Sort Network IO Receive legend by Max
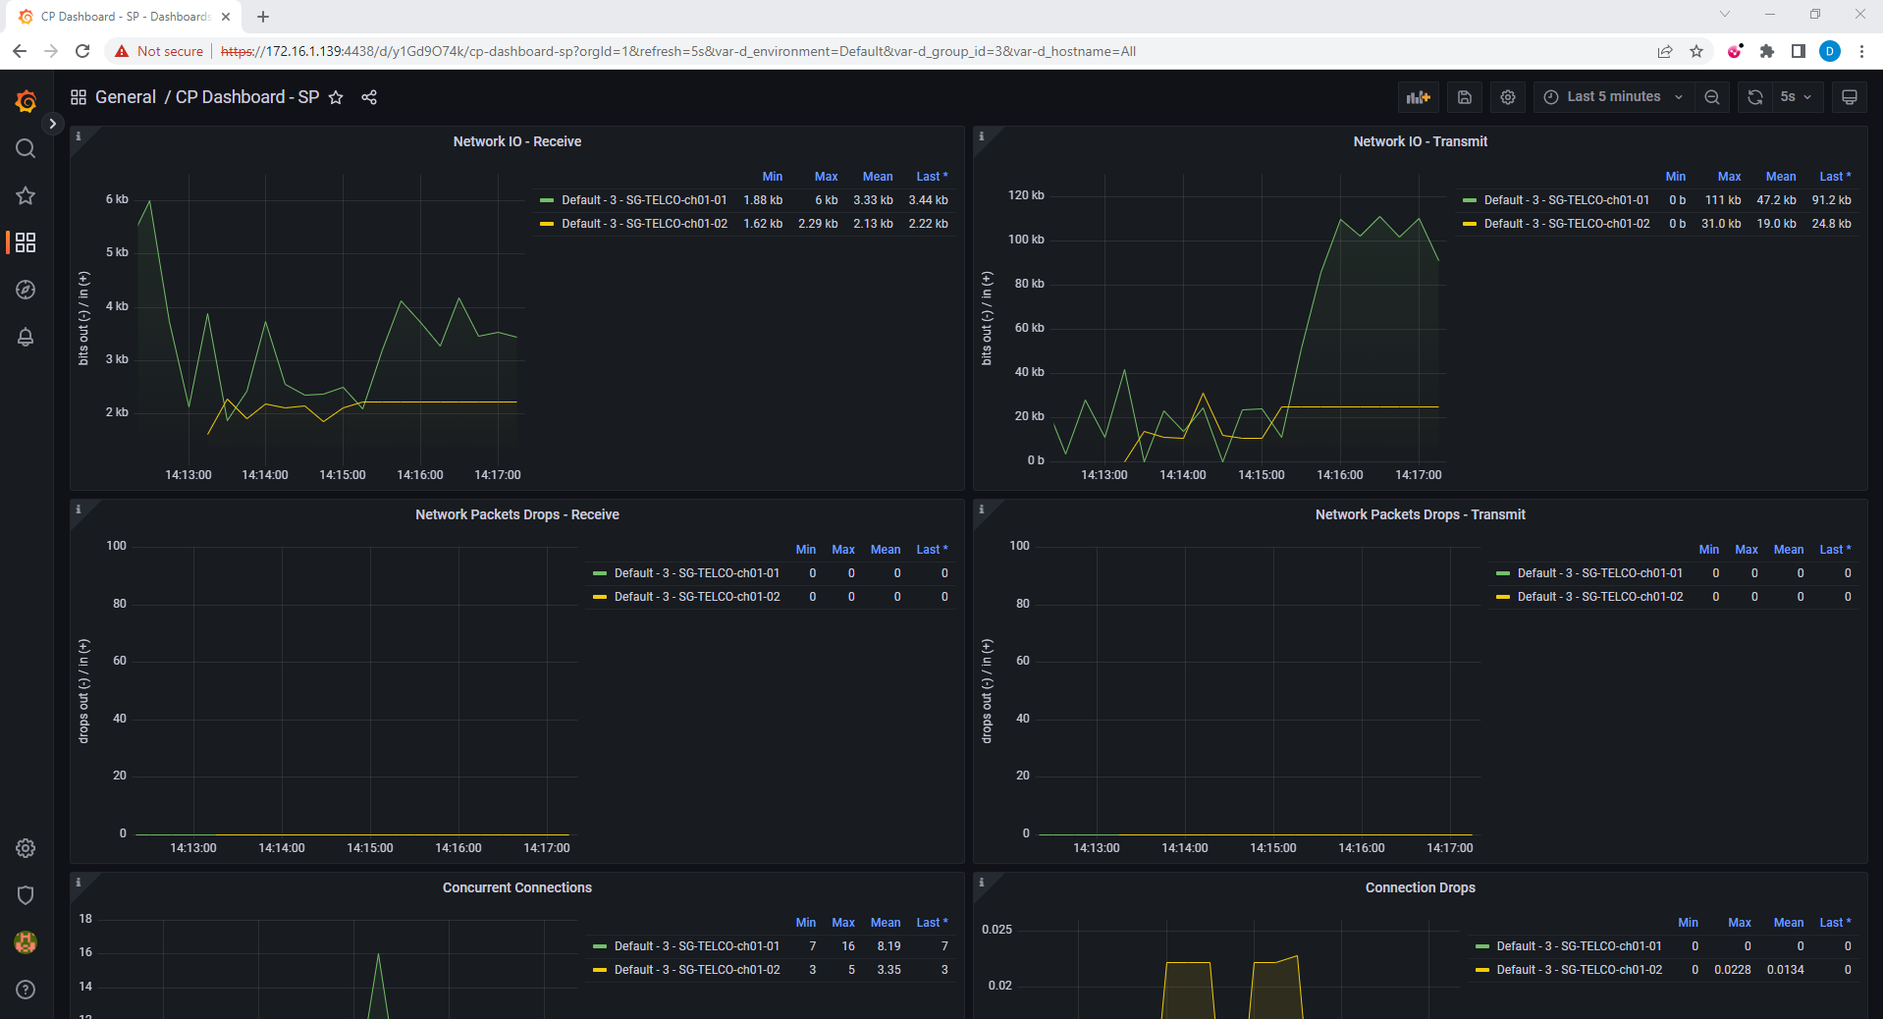 pyautogui.click(x=827, y=177)
